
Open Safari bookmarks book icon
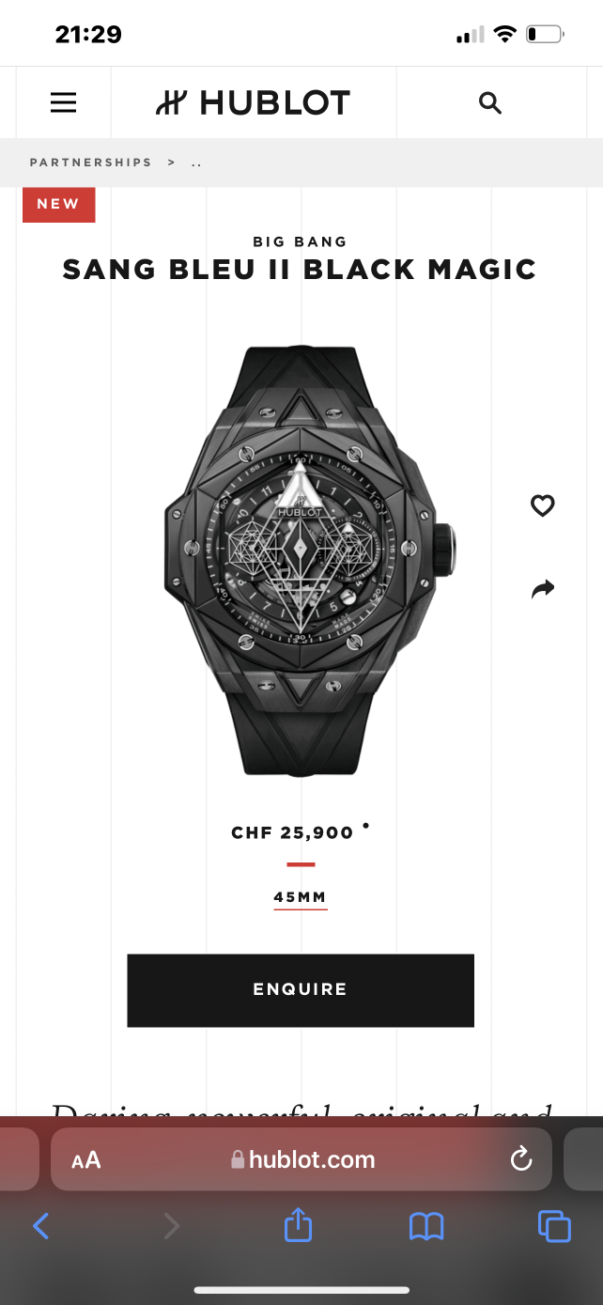(426, 1226)
